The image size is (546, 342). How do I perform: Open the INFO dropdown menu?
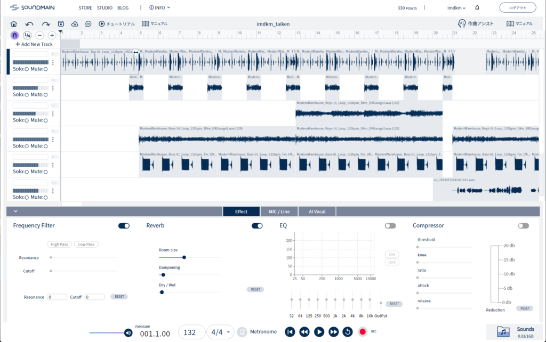tap(160, 8)
